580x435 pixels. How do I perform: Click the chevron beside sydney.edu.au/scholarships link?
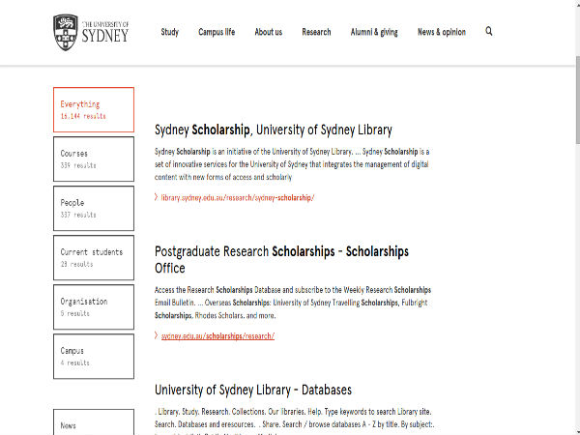click(156, 335)
